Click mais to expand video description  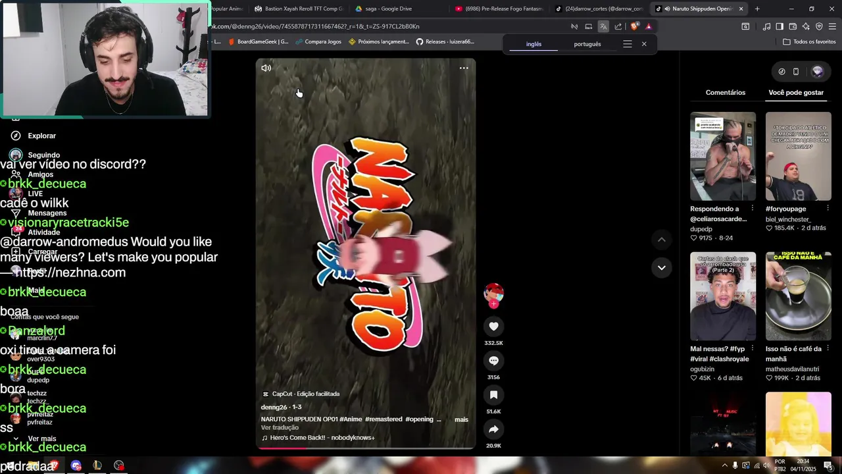click(461, 419)
